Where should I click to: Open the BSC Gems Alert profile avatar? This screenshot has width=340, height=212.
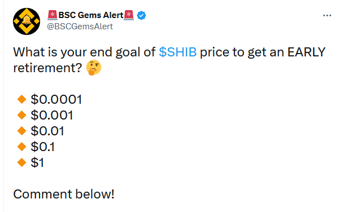27,21
